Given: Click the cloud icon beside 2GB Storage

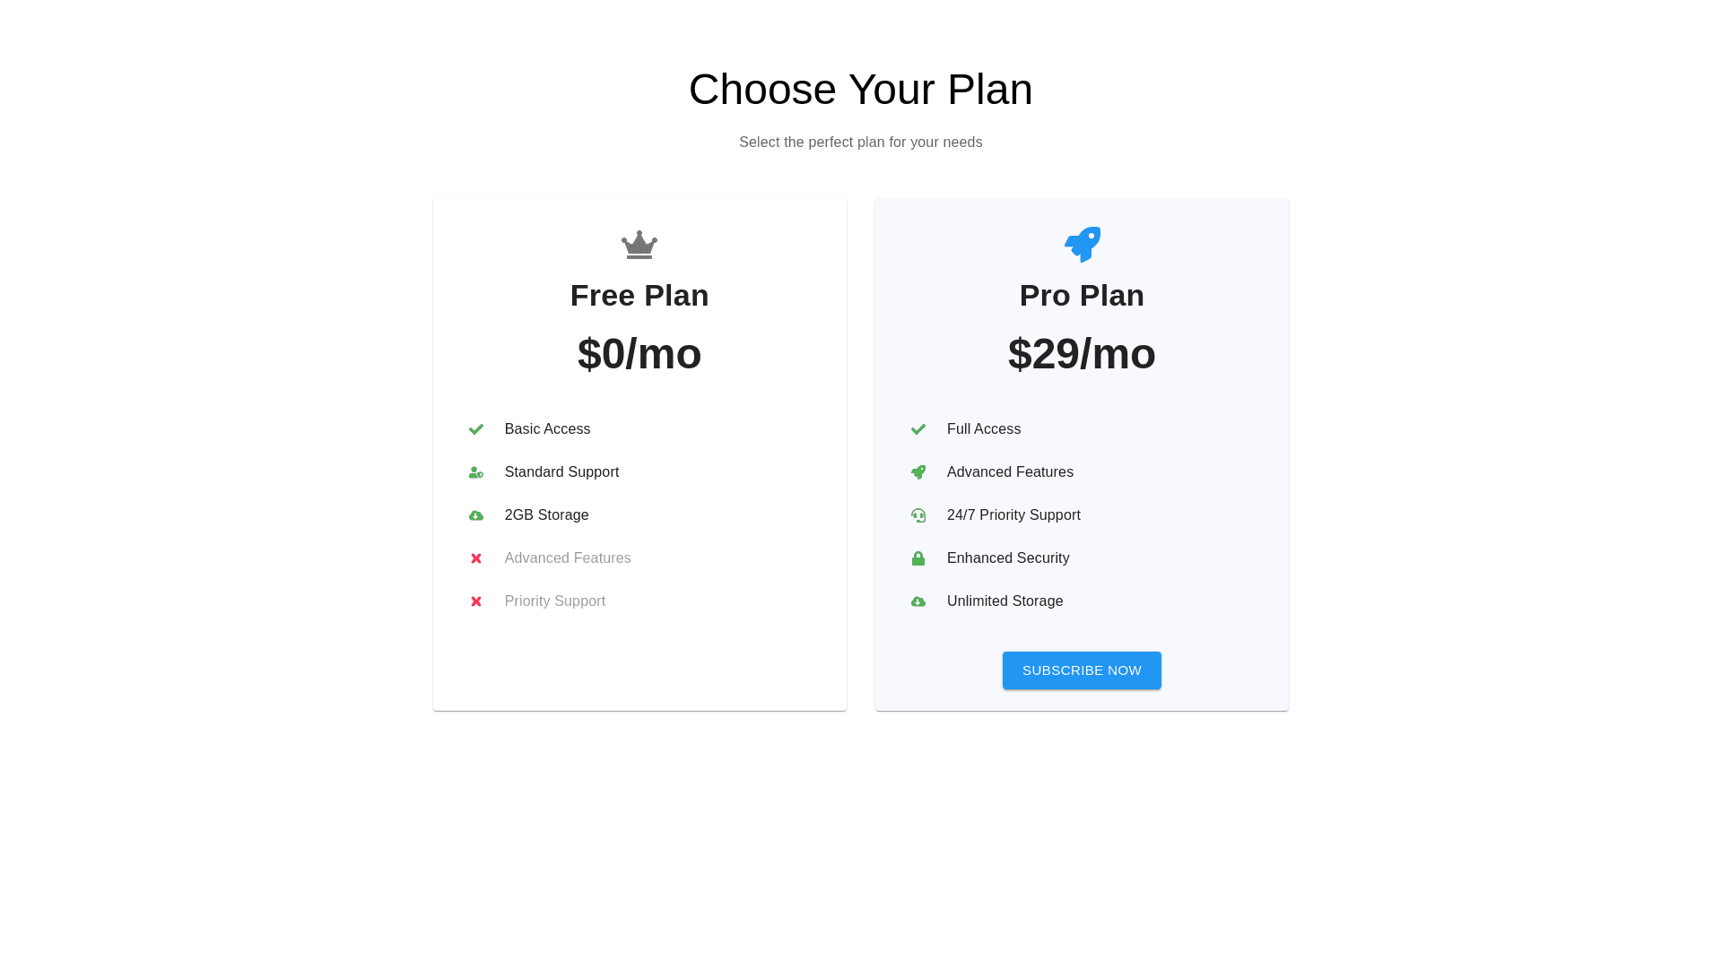Looking at the screenshot, I should [476, 515].
